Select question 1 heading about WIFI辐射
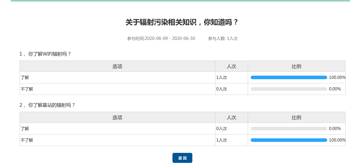Screen dimensions: 350x167 click(x=45, y=54)
